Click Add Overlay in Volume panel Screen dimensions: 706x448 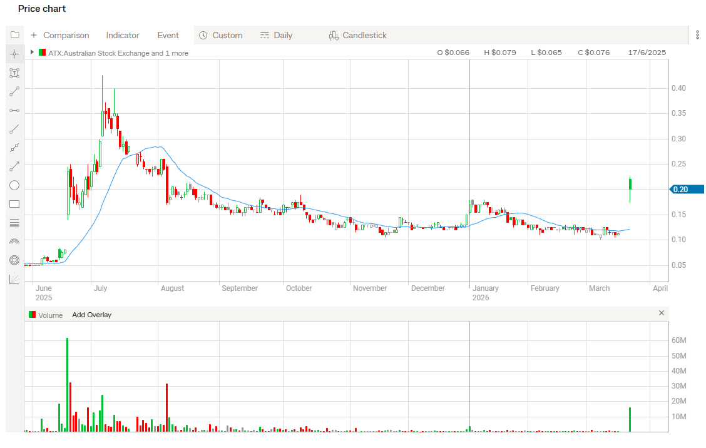point(92,315)
